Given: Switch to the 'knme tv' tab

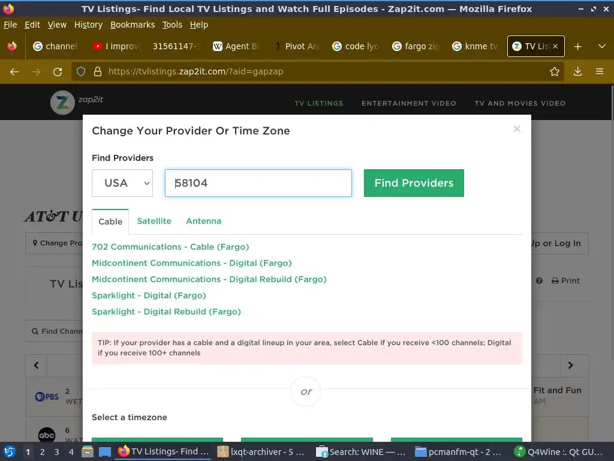Looking at the screenshot, I should point(475,46).
